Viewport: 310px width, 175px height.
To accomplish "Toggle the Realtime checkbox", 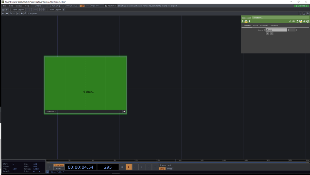I will point(106,6).
